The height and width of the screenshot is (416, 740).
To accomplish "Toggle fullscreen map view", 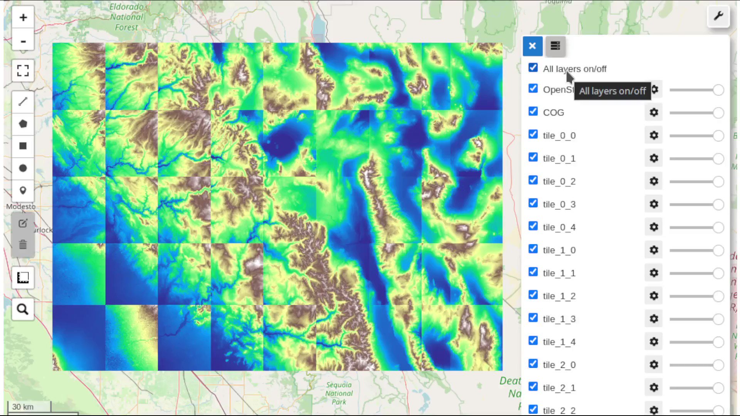I will (23, 70).
